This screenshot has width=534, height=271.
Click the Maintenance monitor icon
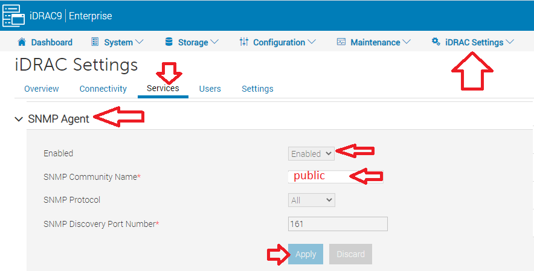coord(341,42)
